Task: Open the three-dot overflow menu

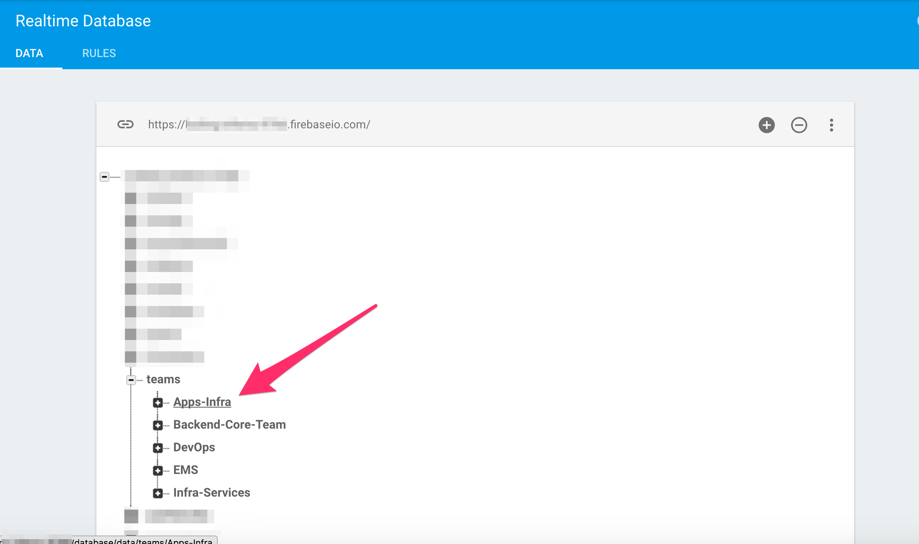Action: tap(831, 125)
